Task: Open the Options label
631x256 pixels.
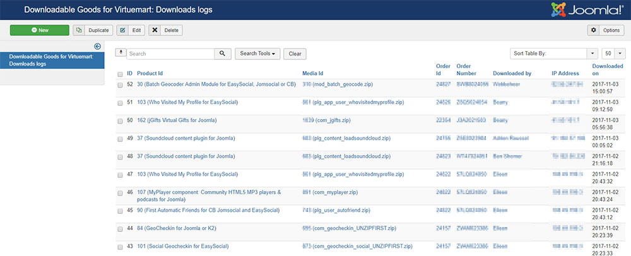Action: 611,30
